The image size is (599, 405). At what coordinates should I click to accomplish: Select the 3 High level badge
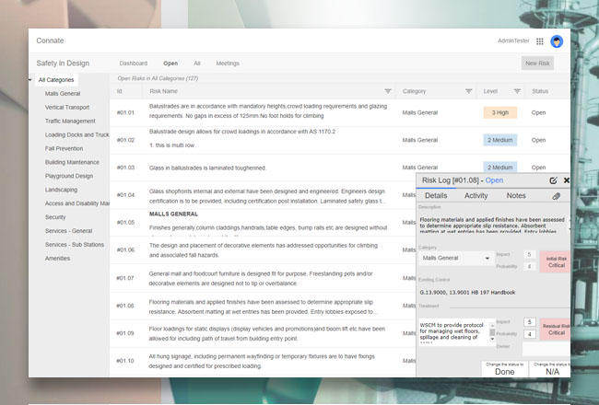(x=500, y=112)
